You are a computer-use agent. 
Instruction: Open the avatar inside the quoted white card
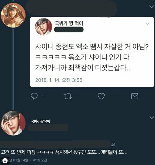(44, 27)
